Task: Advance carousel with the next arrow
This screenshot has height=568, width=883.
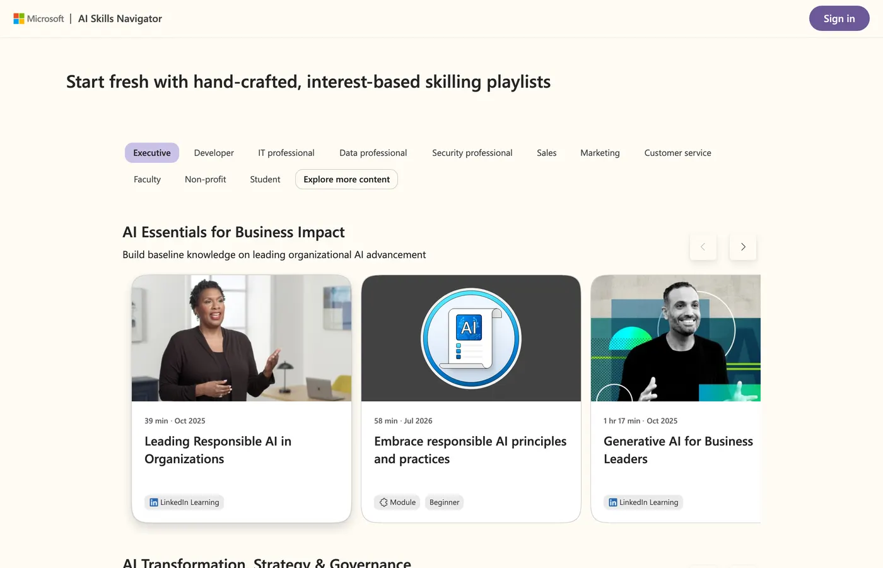Action: (x=743, y=247)
